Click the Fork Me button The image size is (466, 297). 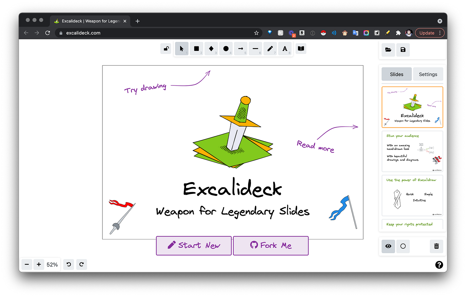pos(271,245)
